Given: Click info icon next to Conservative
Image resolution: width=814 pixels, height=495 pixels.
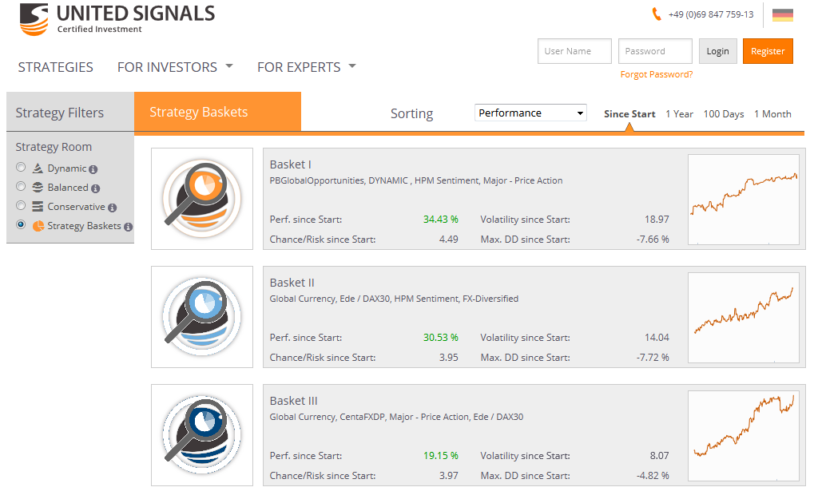Looking at the screenshot, I should [x=113, y=208].
